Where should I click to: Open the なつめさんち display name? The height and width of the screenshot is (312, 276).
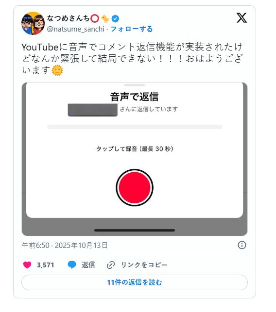pyautogui.click(x=68, y=18)
